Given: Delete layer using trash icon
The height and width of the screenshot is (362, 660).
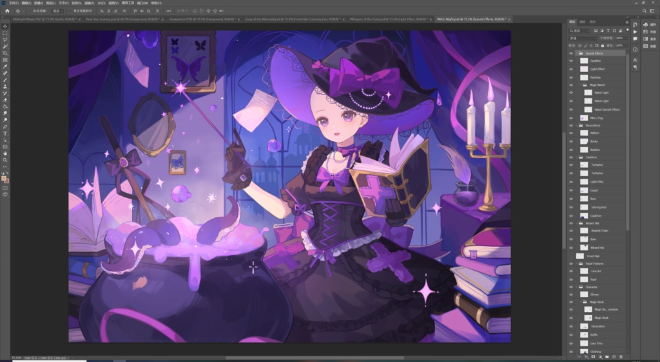Looking at the screenshot, I should [621, 357].
